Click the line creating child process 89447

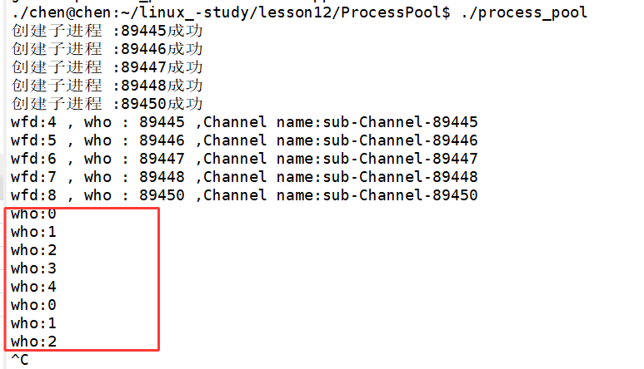click(107, 67)
